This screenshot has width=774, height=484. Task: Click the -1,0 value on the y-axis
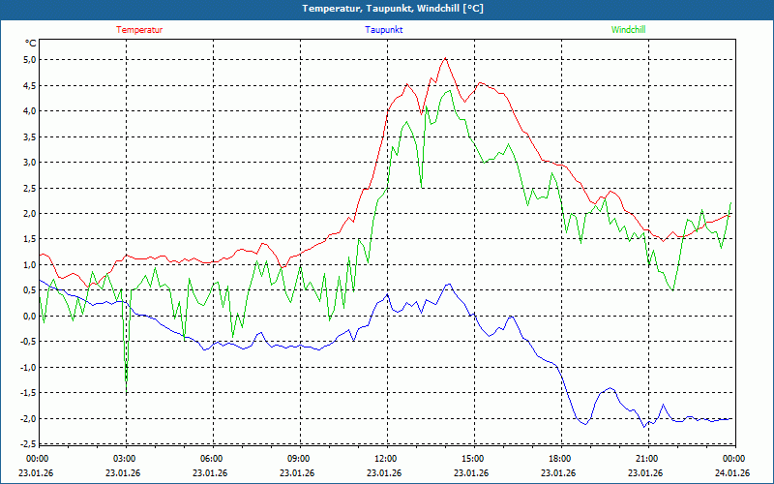26,367
